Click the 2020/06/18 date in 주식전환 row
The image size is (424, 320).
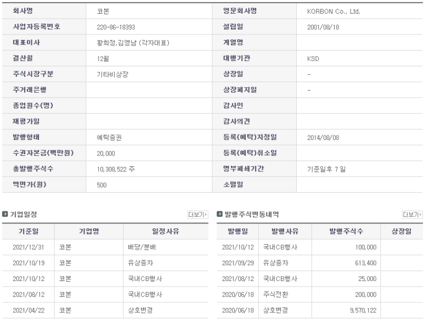(x=238, y=295)
